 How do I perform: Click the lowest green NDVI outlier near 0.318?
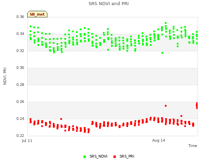click(162, 53)
